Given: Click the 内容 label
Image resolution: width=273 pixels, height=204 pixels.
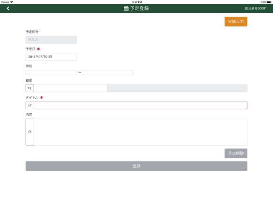Looking at the screenshot, I should coord(29,115).
